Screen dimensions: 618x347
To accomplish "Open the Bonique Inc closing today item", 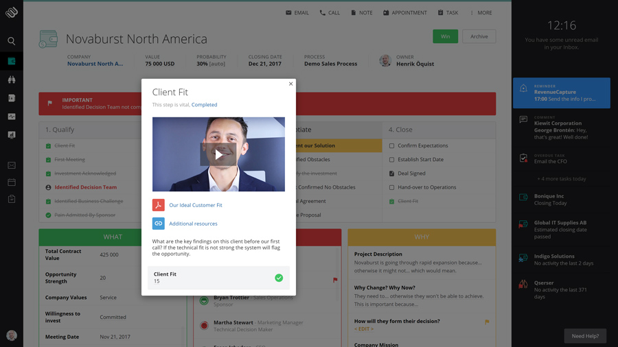I will 561,200.
